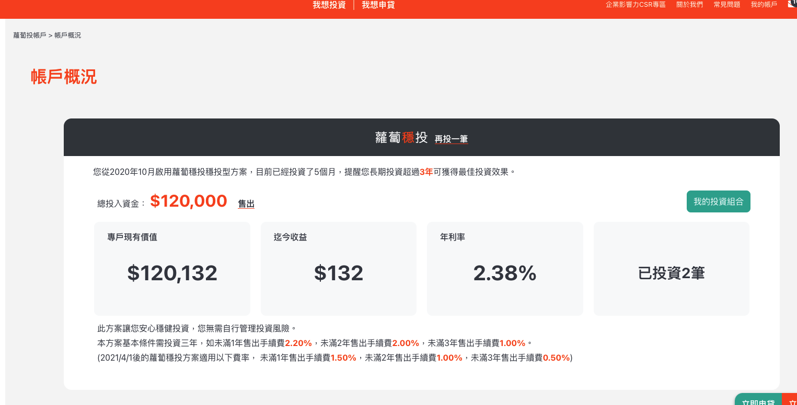The image size is (797, 405).
Task: Click the 2.20% fee rate text
Action: tap(298, 343)
